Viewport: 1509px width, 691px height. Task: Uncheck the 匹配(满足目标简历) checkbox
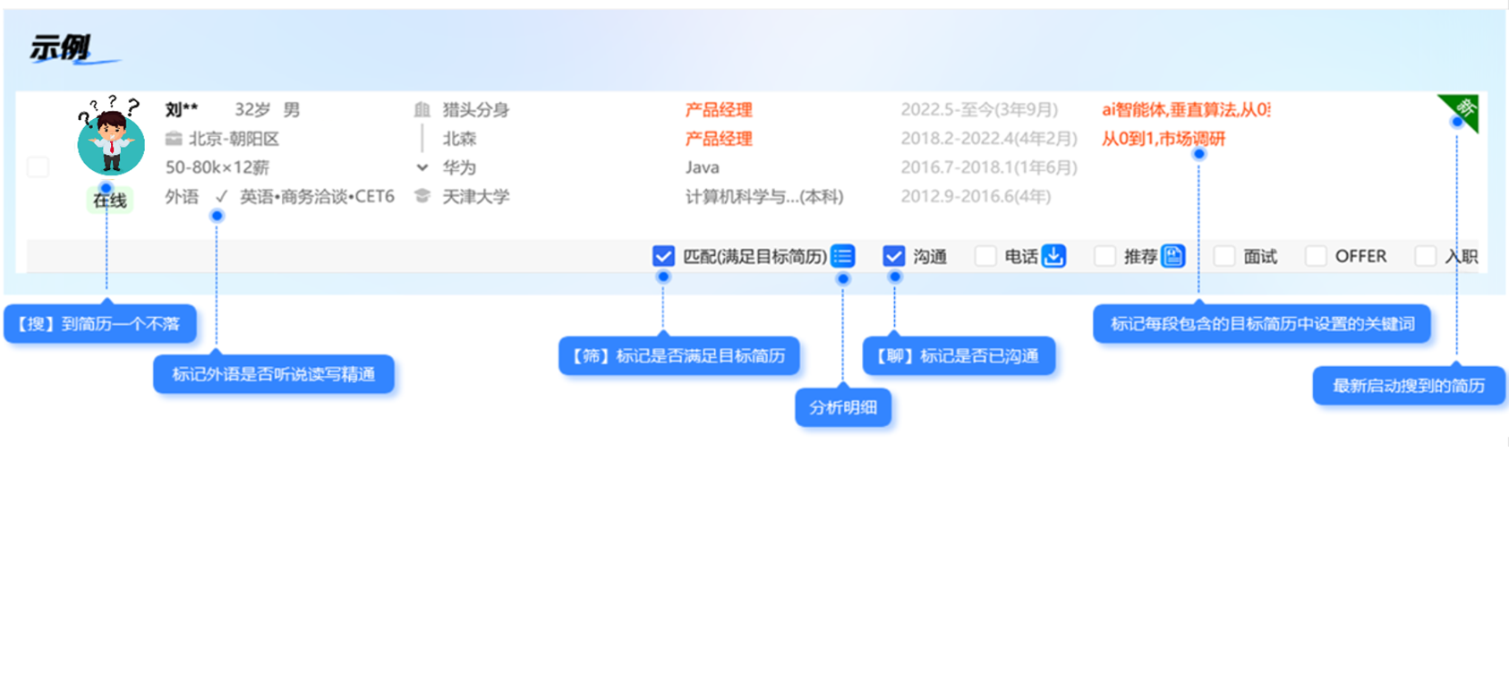663,256
